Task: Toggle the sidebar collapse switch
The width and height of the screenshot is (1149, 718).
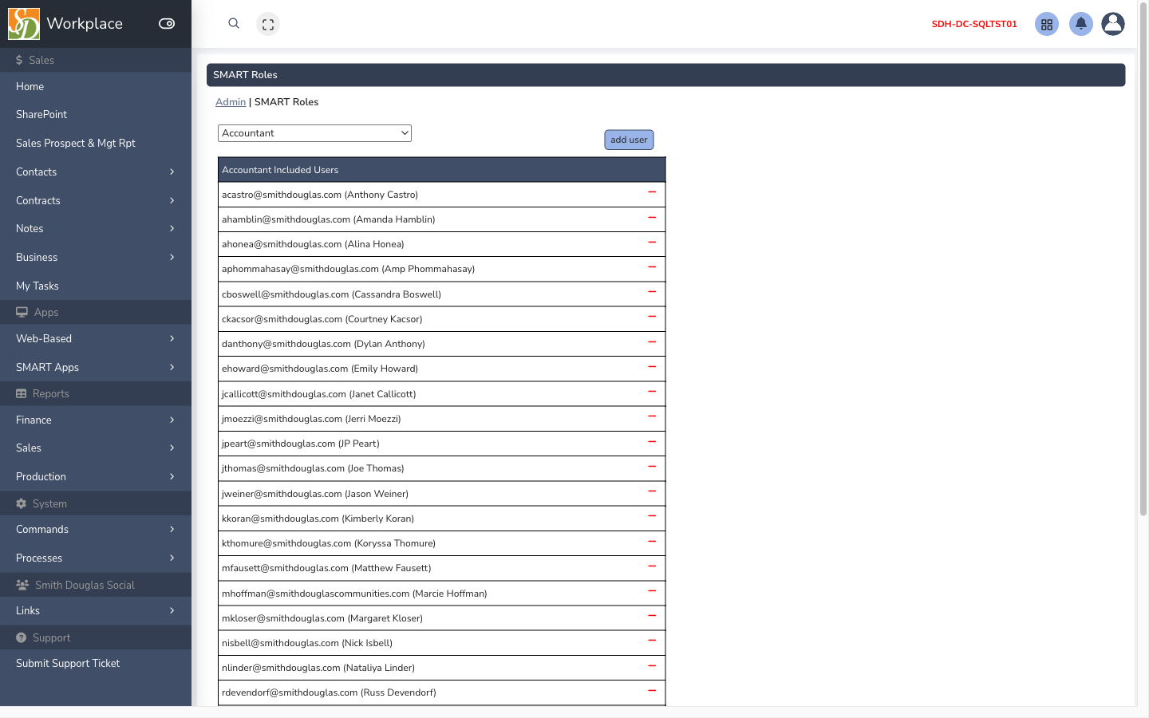Action: (x=167, y=24)
